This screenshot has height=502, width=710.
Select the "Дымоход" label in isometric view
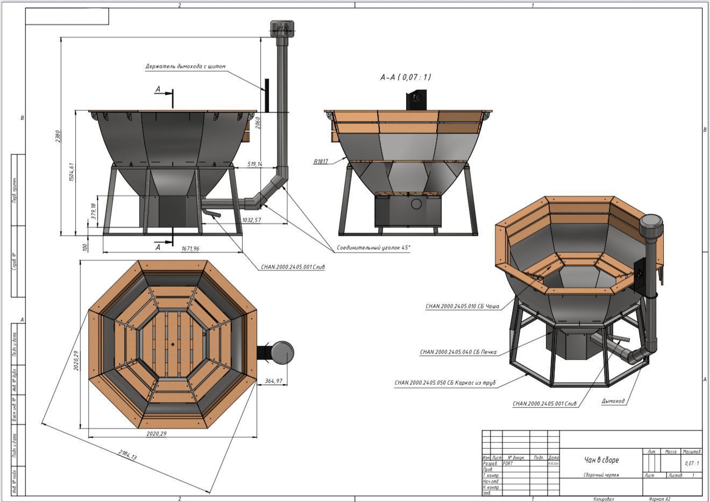coord(613,401)
